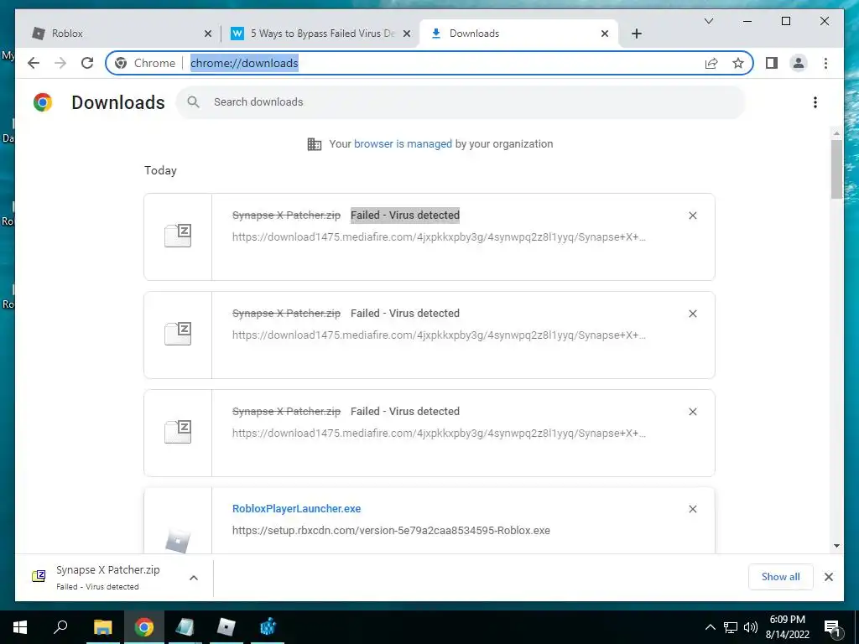Open the Windows Start menu

coord(20,627)
